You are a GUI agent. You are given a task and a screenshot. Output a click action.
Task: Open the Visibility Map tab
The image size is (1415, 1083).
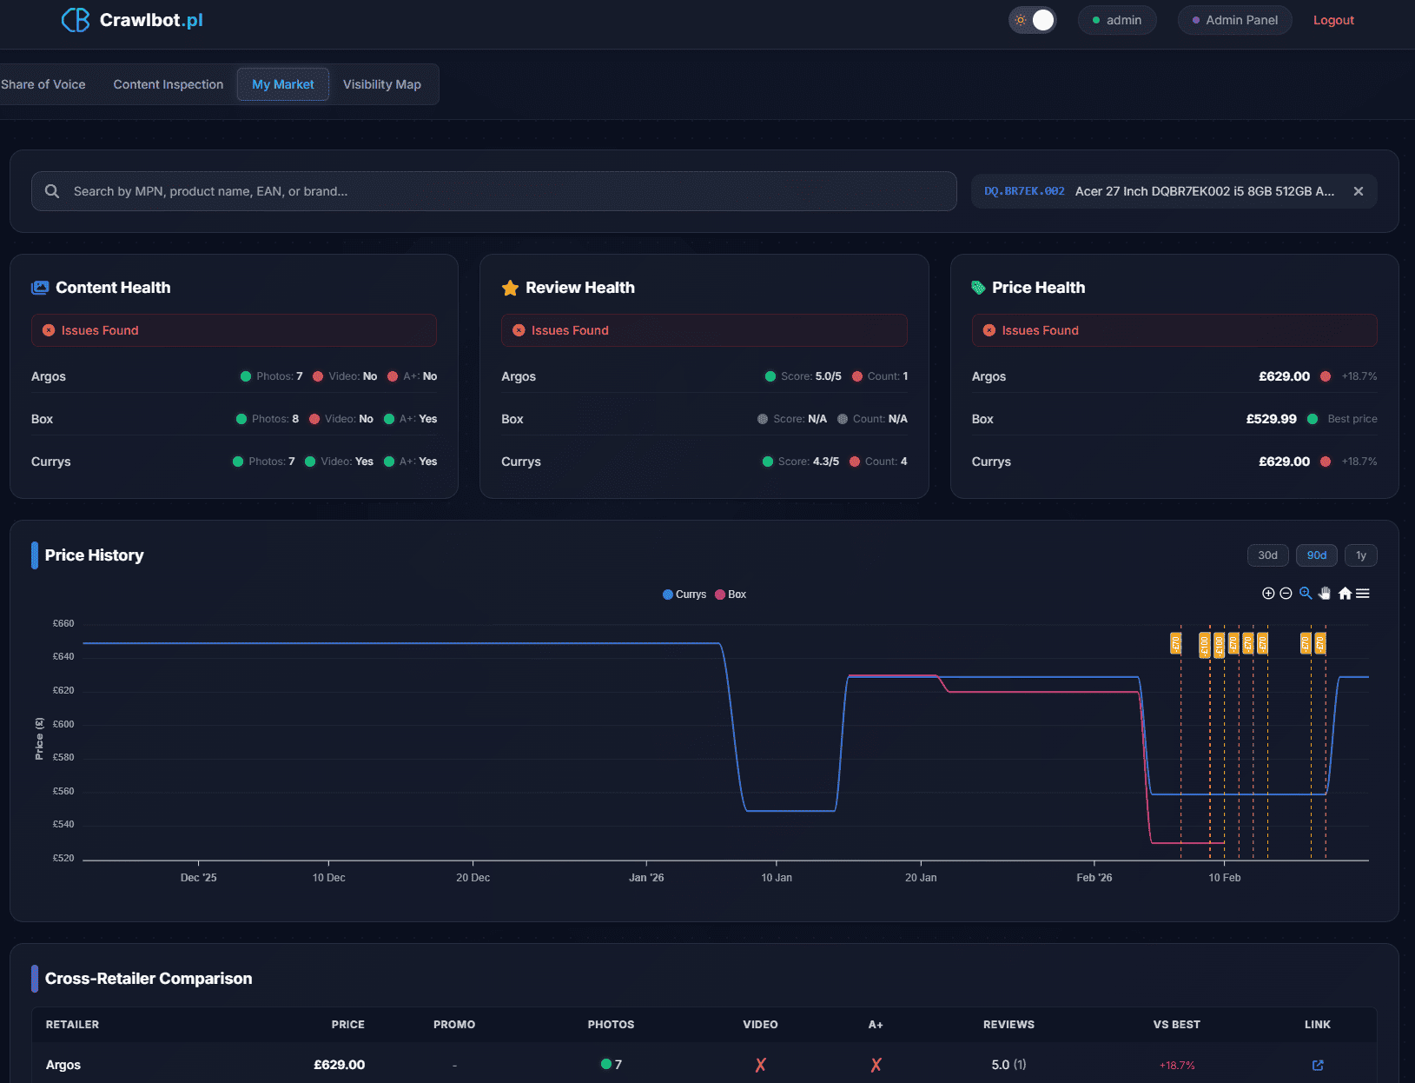(x=382, y=84)
